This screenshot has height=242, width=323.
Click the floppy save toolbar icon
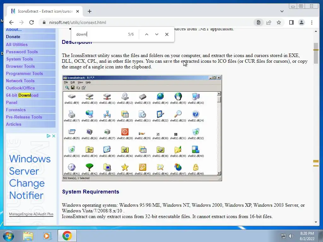[73, 88]
